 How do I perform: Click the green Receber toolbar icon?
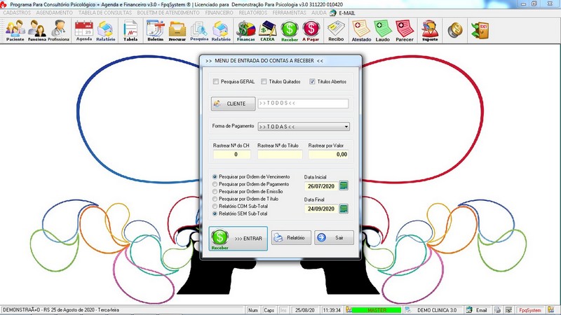(x=290, y=31)
